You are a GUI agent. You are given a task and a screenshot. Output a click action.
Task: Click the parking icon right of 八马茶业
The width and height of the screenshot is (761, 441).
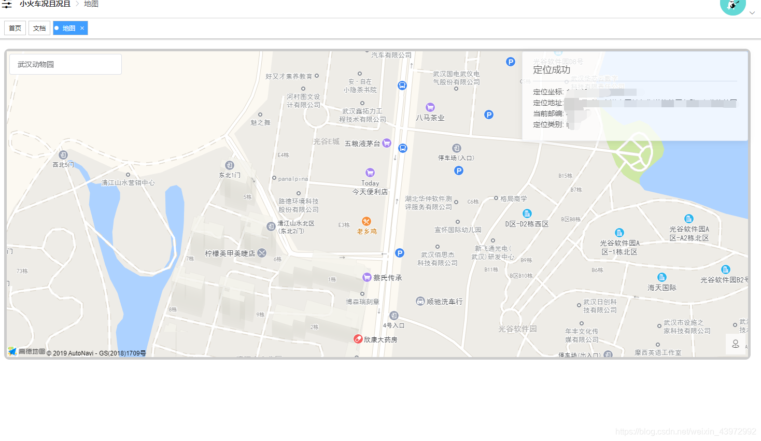(x=489, y=115)
